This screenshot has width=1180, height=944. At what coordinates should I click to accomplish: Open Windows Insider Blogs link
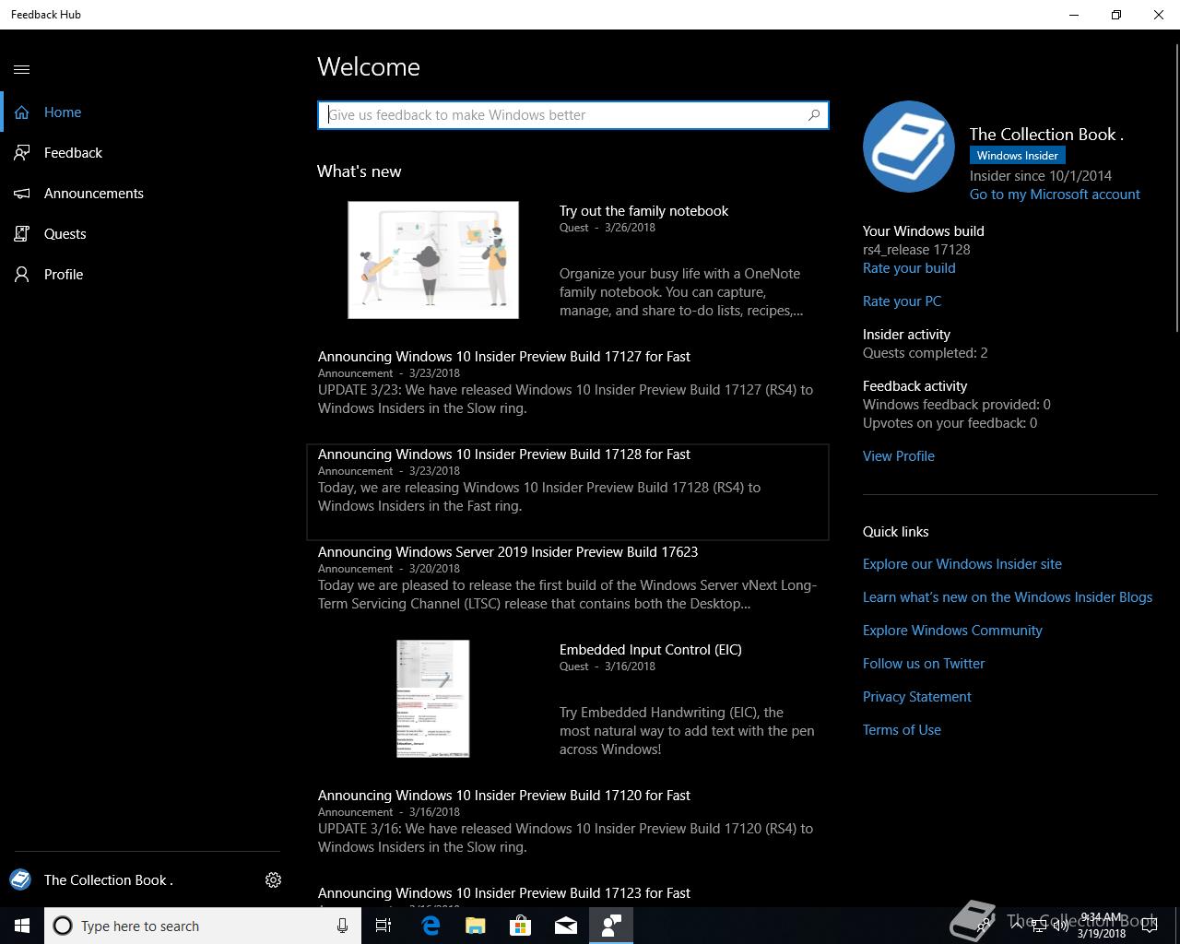click(1008, 597)
